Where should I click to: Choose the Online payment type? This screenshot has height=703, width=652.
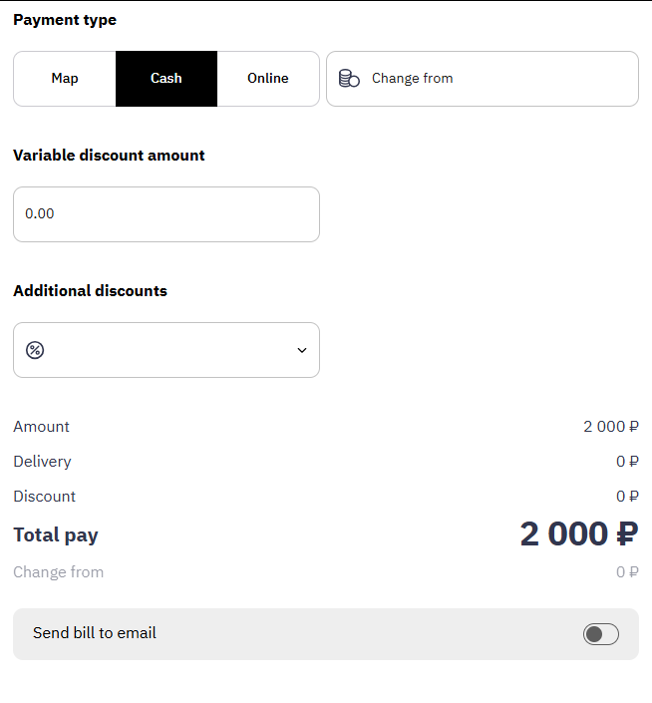268,79
